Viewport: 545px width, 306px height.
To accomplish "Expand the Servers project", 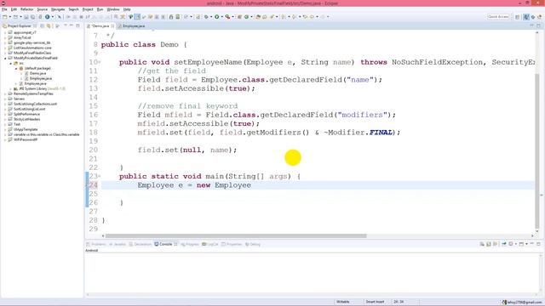I will click(x=6, y=99).
